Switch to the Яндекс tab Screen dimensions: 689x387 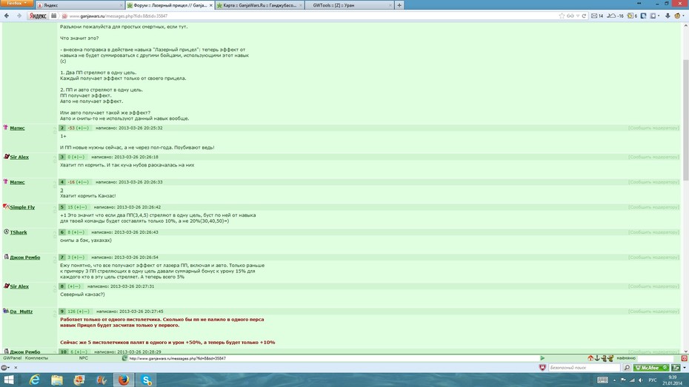tap(79, 5)
